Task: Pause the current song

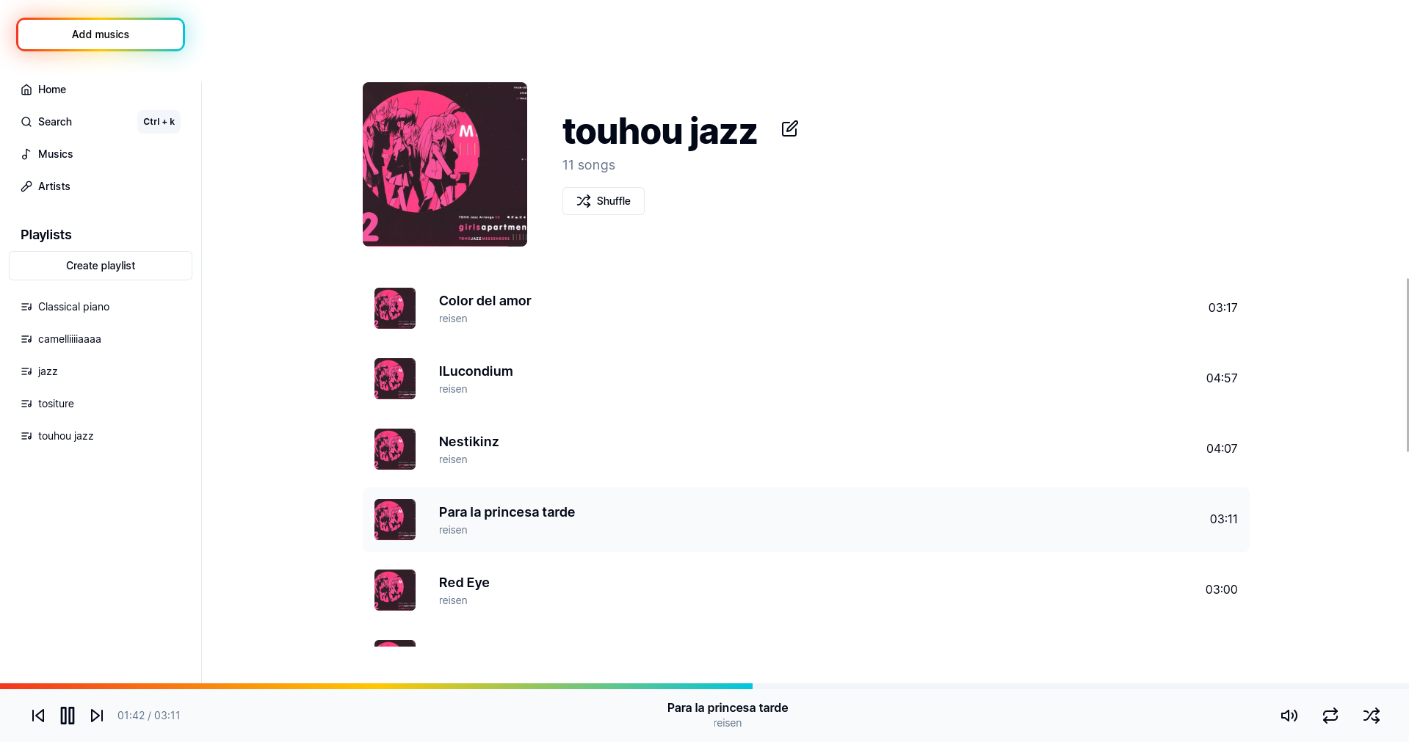Action: point(68,716)
